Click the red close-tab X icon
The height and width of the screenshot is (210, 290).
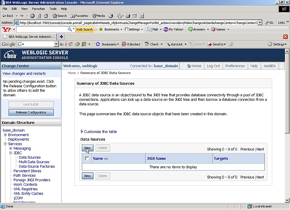285,37
